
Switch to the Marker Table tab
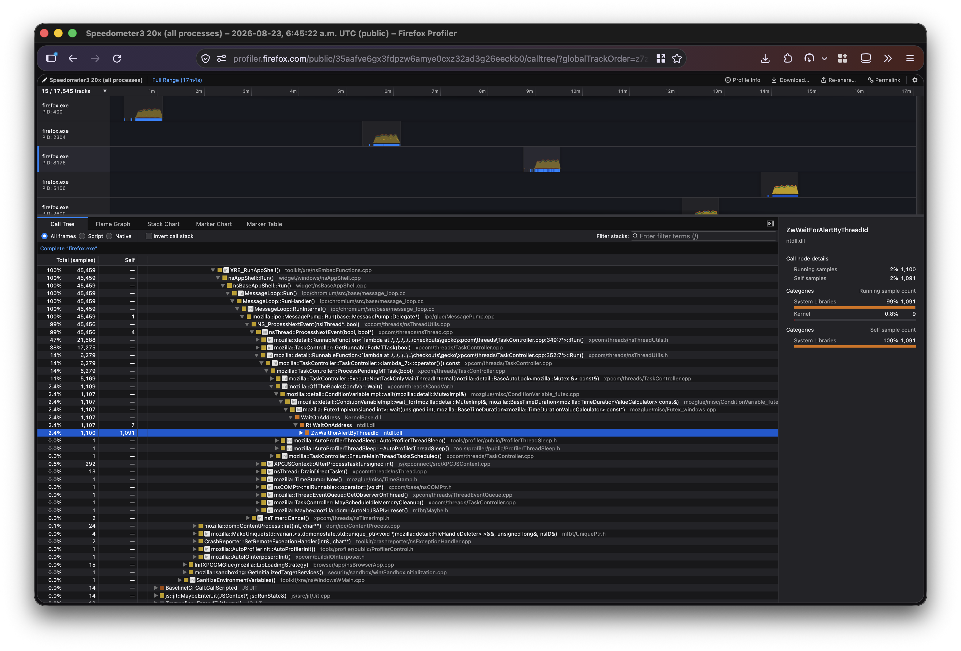[264, 224]
